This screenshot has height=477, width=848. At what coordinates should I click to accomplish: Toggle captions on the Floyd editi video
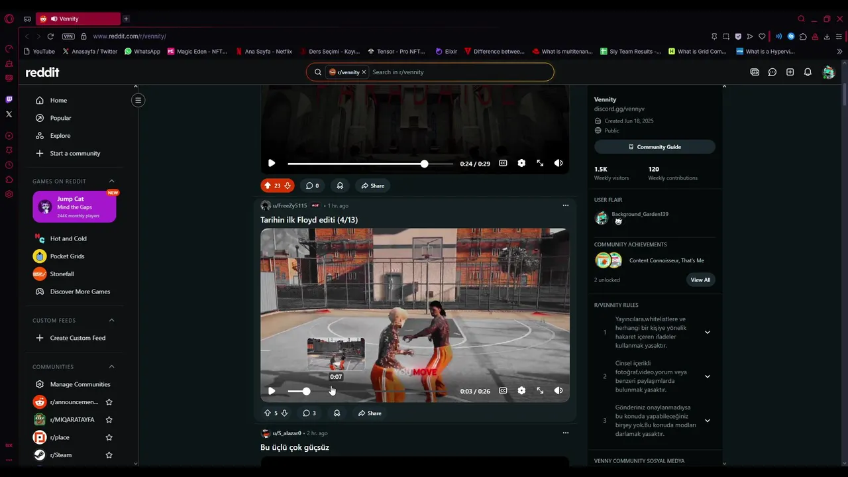coord(503,391)
